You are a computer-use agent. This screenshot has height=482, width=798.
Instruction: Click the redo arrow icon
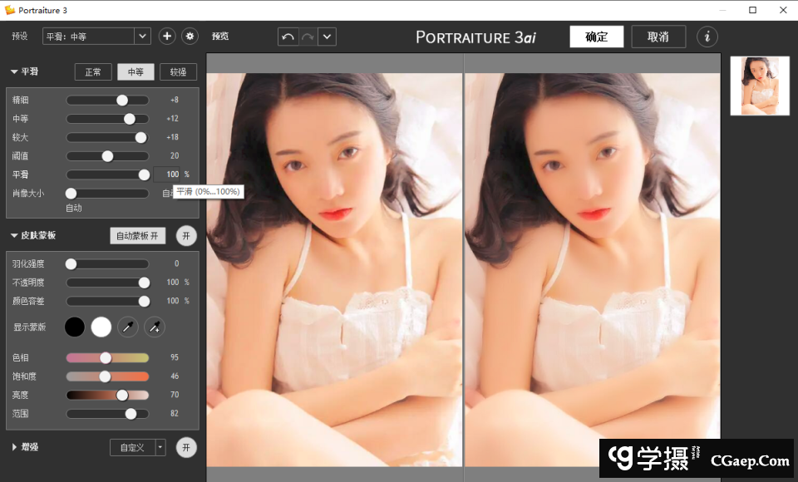coord(308,37)
